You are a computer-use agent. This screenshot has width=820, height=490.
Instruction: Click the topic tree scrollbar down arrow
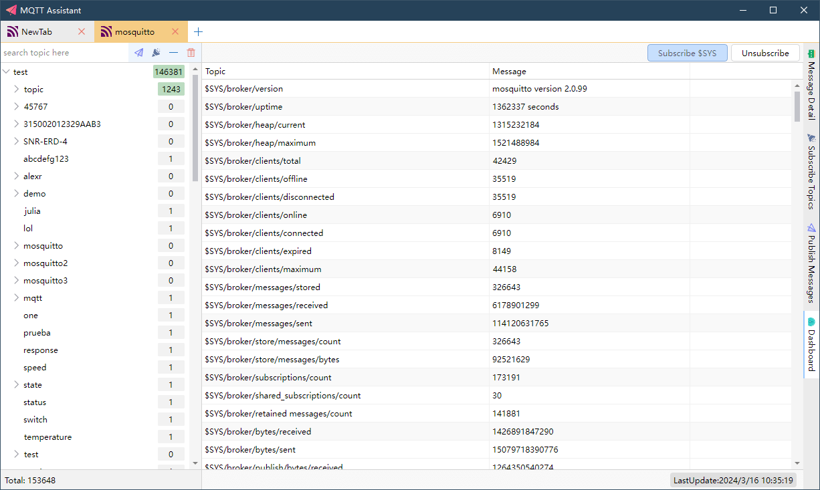[x=195, y=463]
